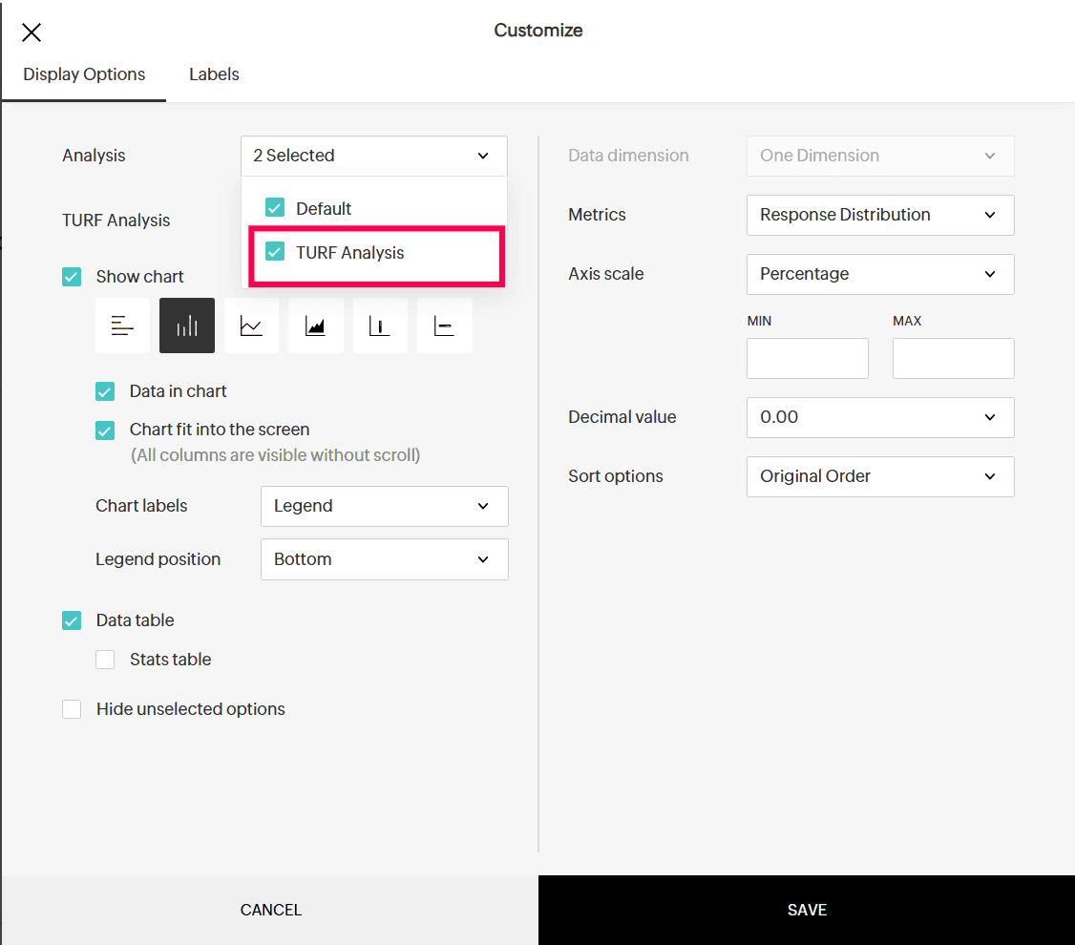This screenshot has height=945, width=1075.
Task: Choose the line chart type icon
Action: pos(251,325)
